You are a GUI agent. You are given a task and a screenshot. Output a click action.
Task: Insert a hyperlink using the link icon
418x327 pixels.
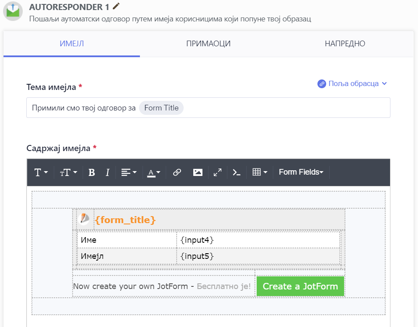click(x=177, y=172)
